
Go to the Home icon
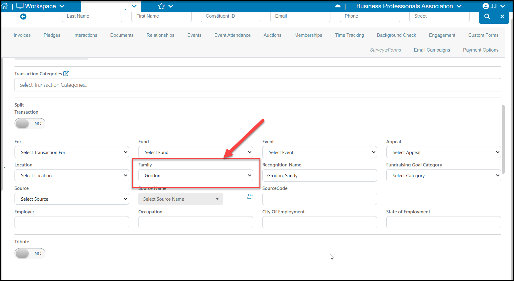click(5, 6)
